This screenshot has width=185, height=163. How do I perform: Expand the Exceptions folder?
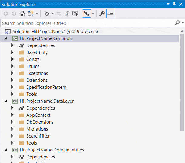click(x=12, y=73)
